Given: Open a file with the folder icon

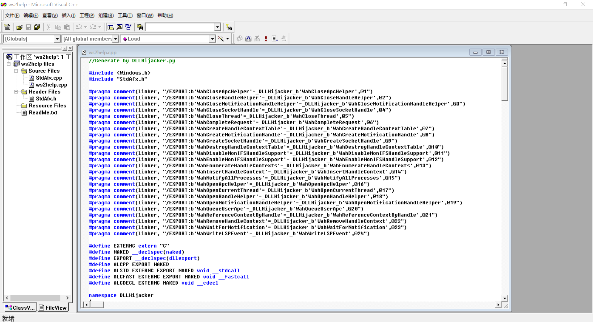Looking at the screenshot, I should [19, 27].
